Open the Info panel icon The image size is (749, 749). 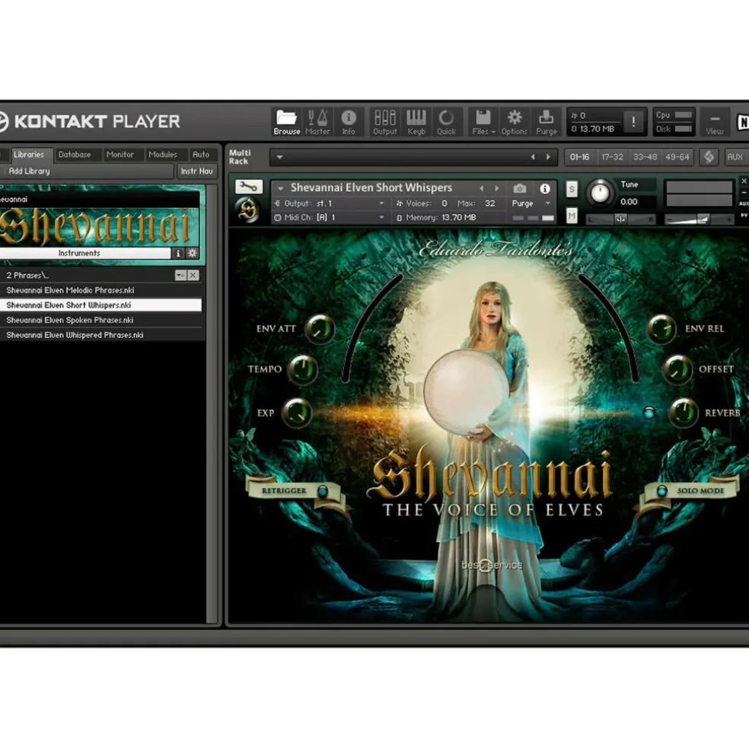click(x=349, y=122)
